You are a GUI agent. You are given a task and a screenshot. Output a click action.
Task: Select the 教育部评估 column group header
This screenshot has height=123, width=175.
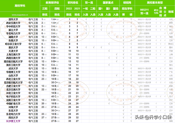52,3
